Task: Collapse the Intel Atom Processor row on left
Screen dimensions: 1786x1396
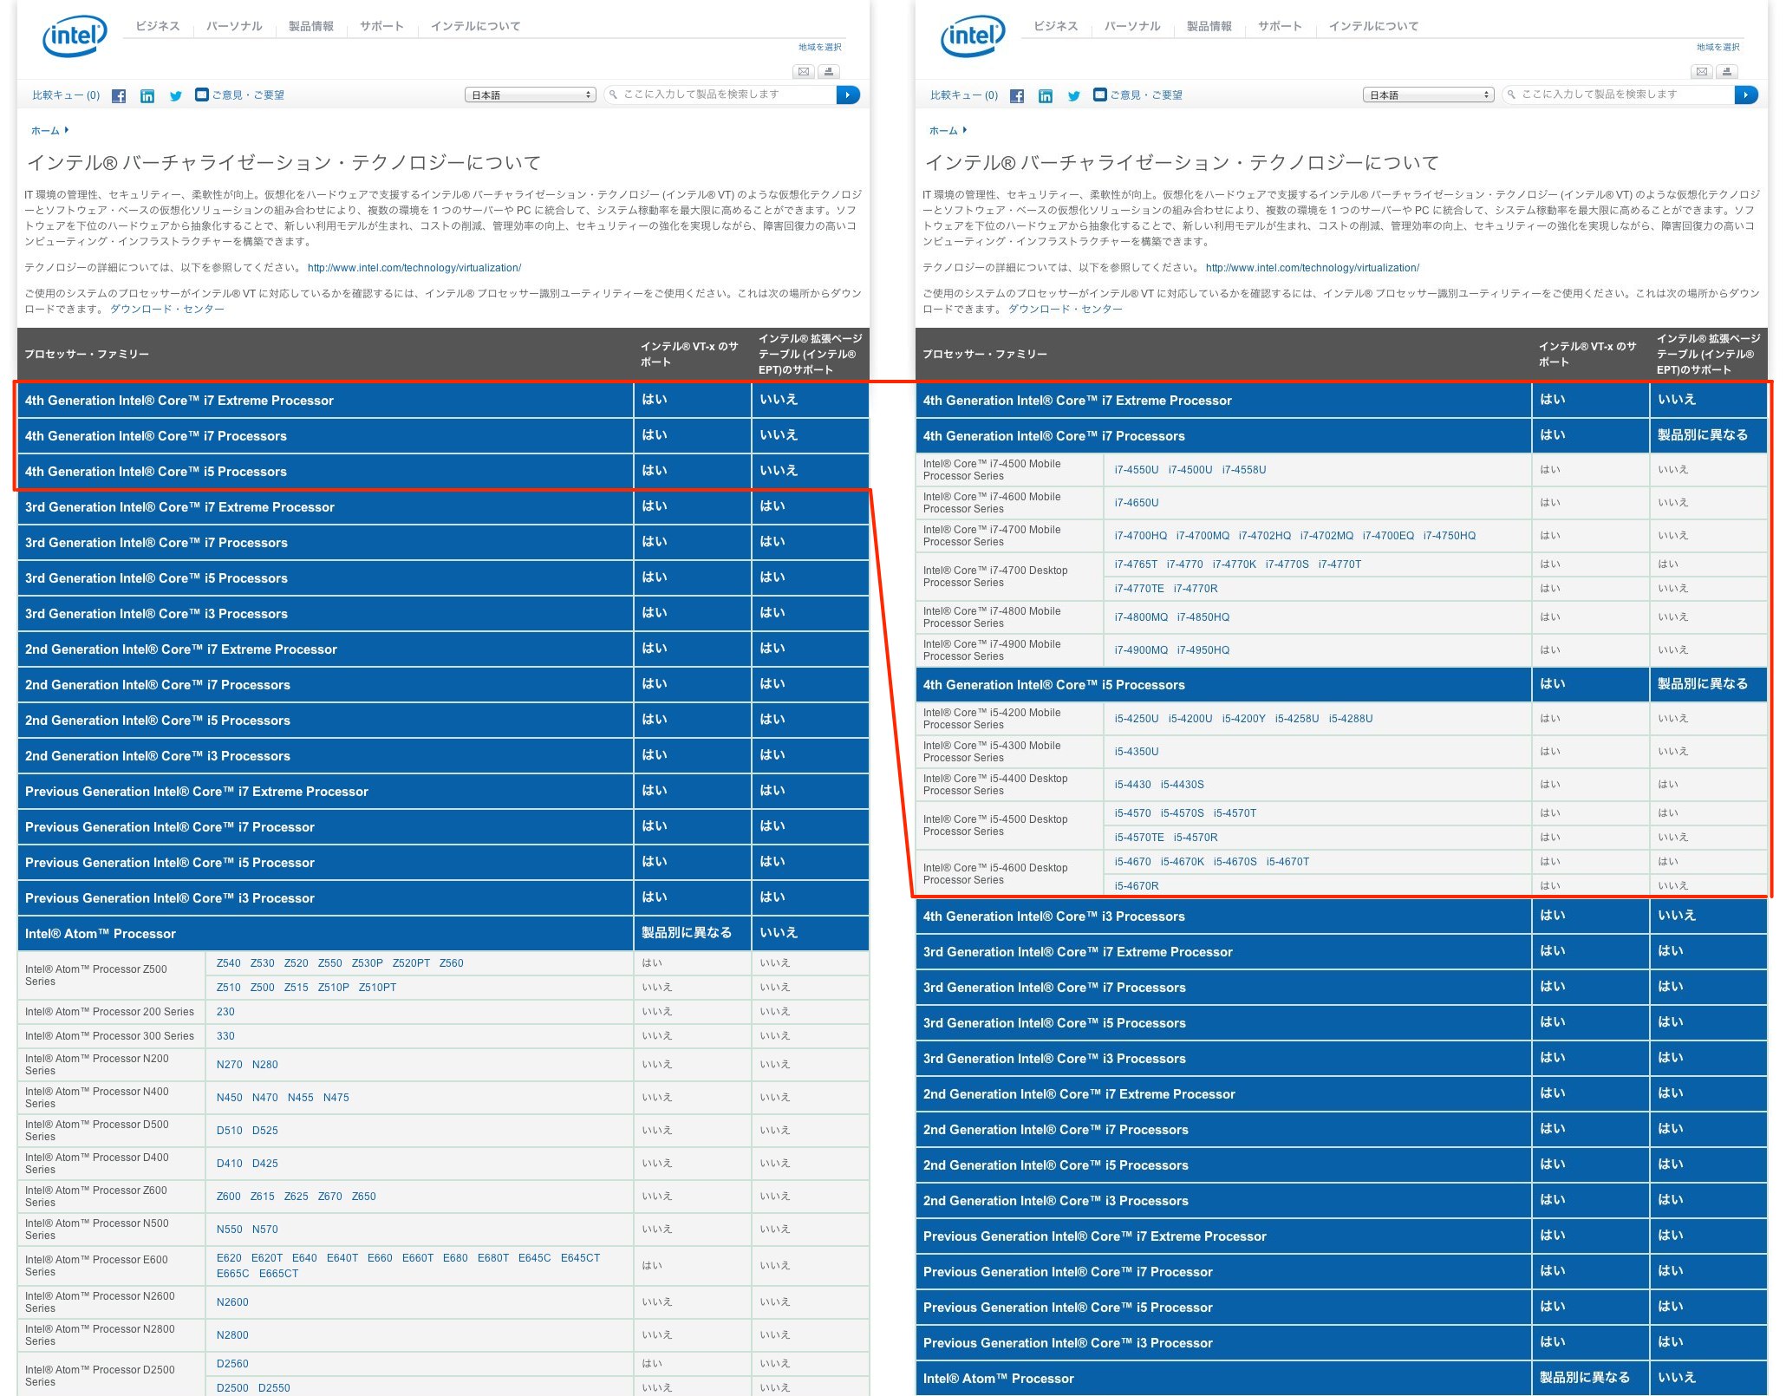Action: click(101, 934)
